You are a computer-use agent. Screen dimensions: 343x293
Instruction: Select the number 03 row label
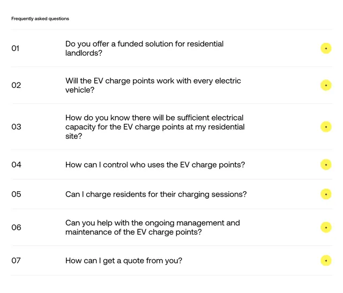[x=16, y=127]
